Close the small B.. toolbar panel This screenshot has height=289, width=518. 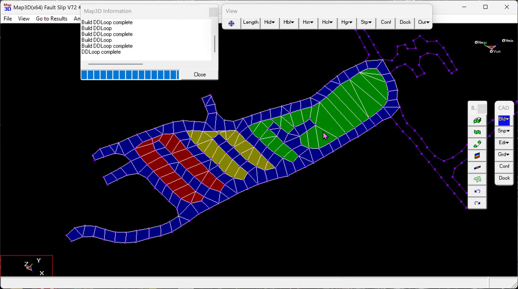[482, 109]
